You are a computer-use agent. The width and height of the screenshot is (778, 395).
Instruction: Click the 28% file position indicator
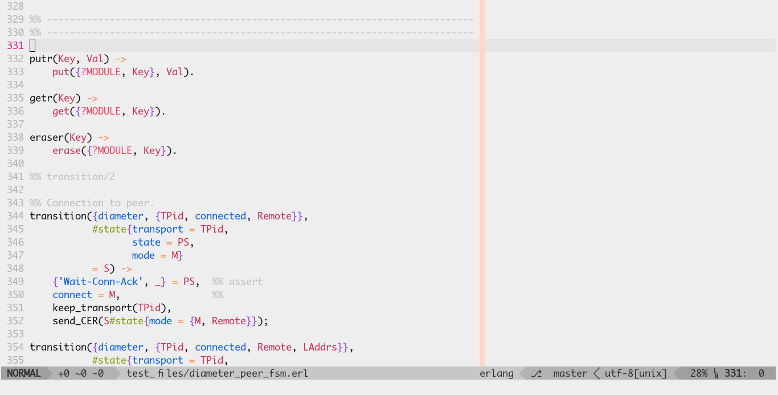point(699,373)
